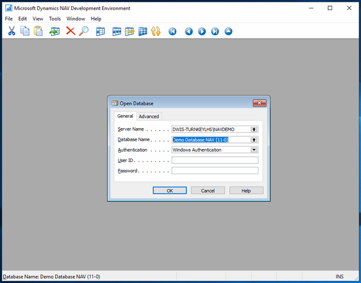Click the red X Delete icon

point(70,31)
